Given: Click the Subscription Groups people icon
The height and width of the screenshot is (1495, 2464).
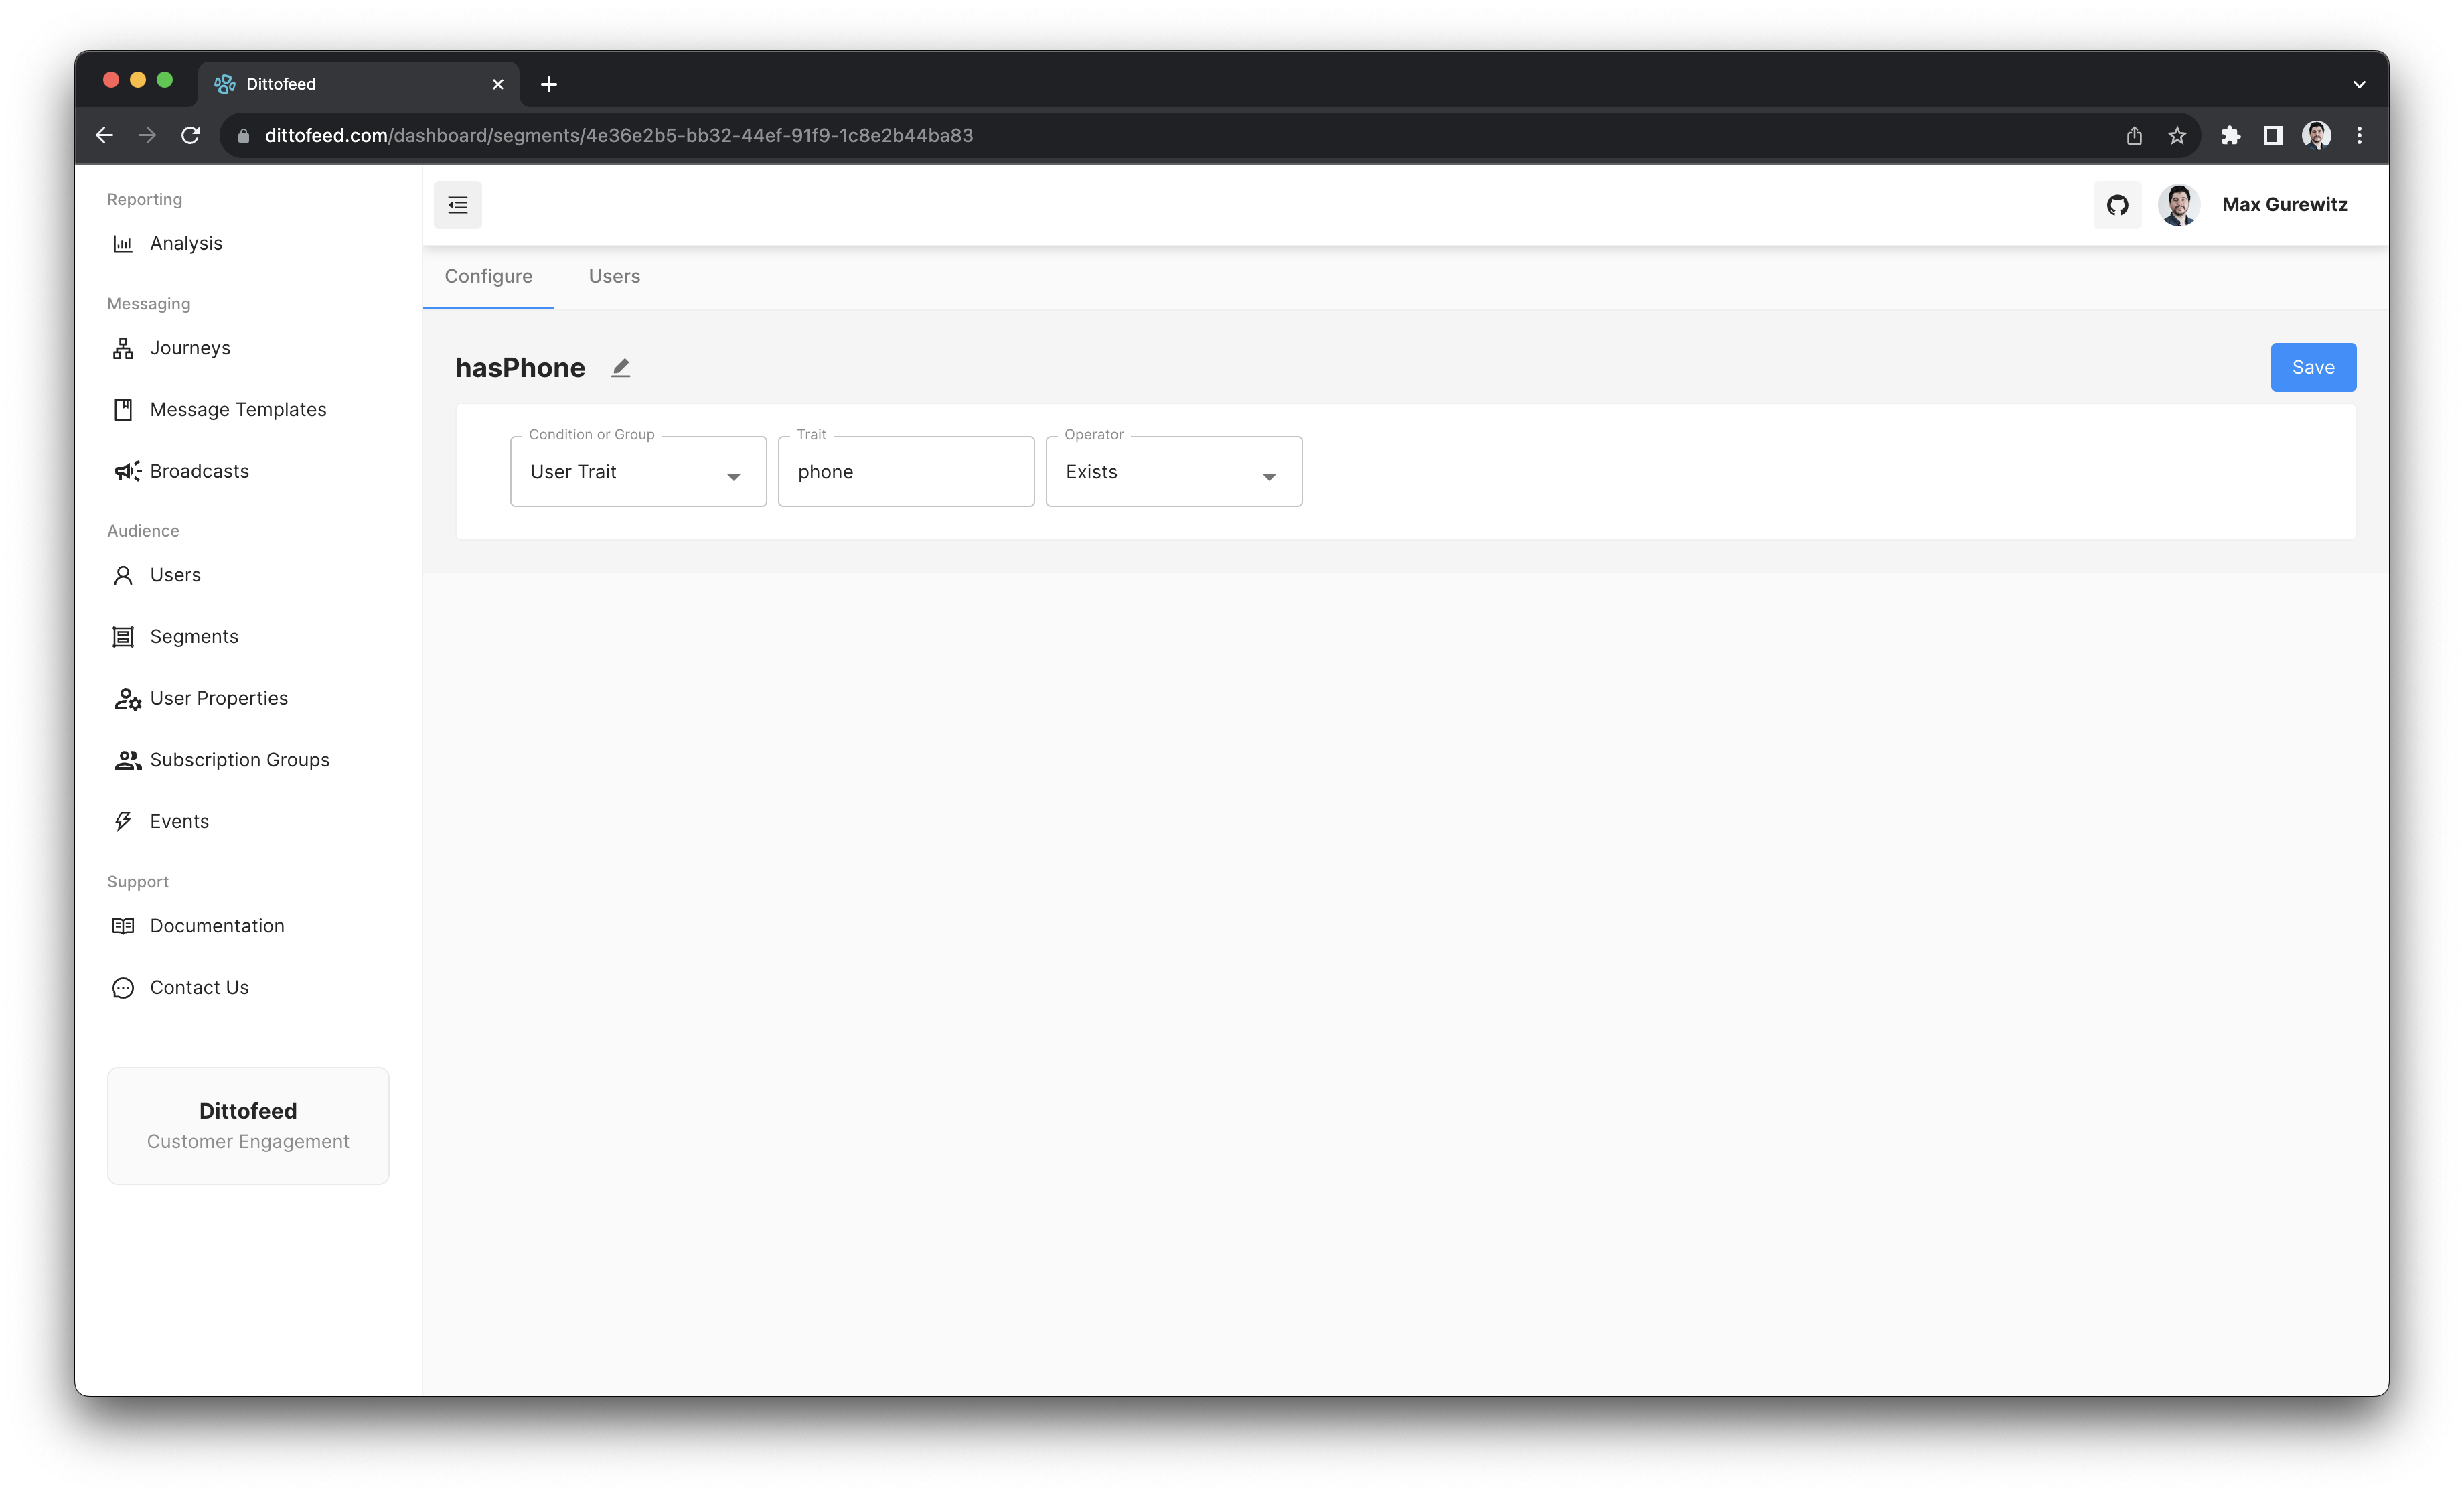Looking at the screenshot, I should pos(127,760).
